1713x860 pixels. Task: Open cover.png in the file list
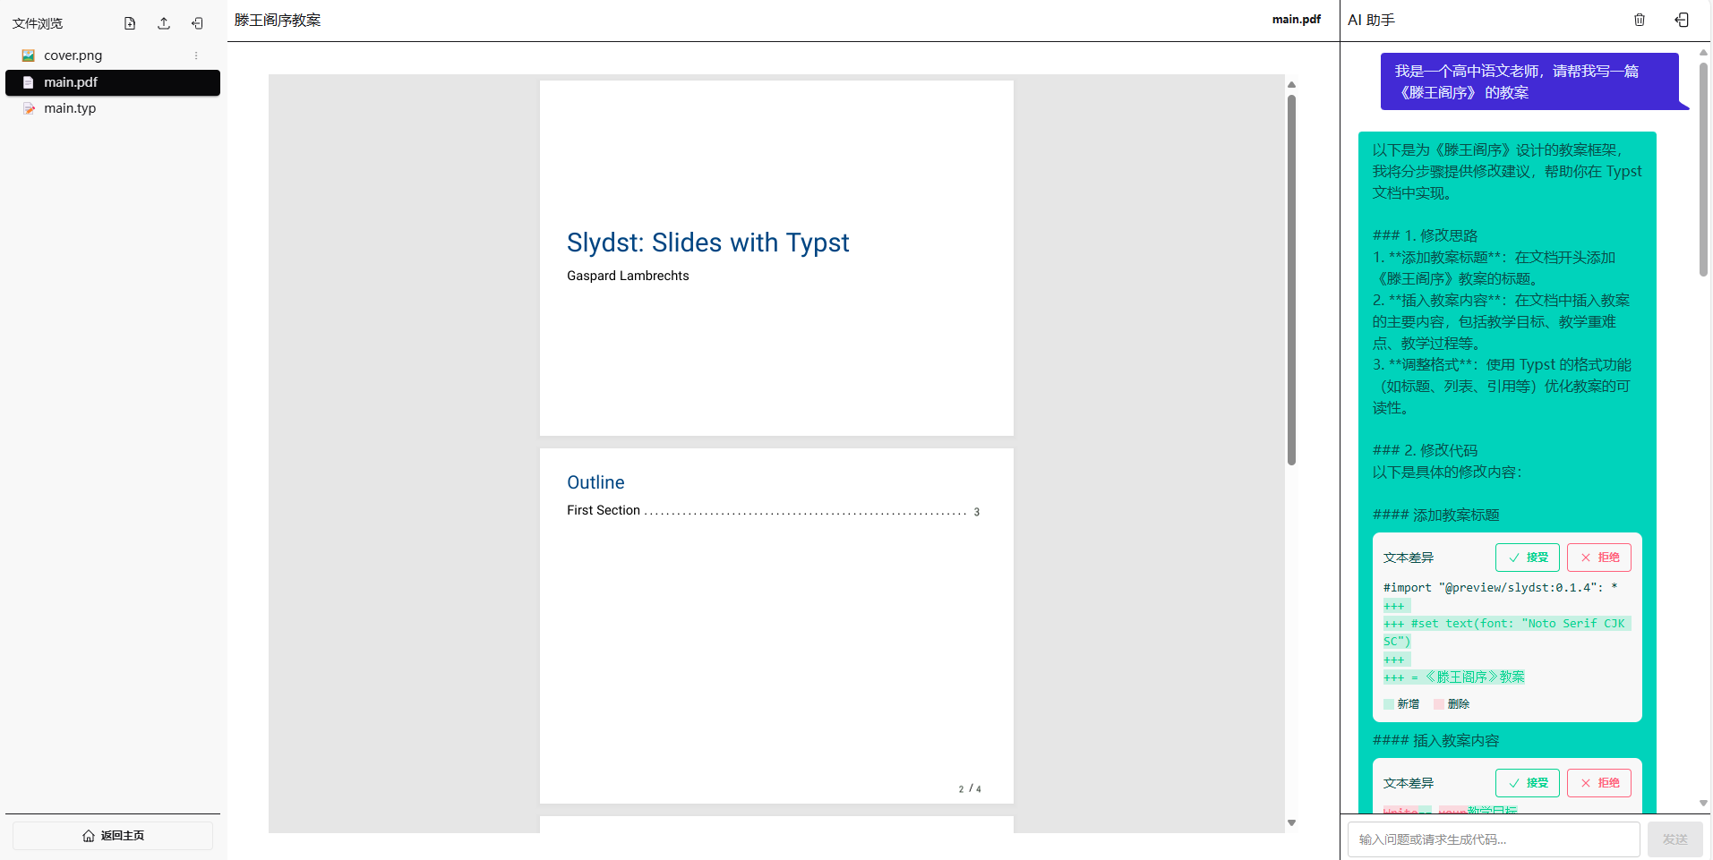point(73,55)
